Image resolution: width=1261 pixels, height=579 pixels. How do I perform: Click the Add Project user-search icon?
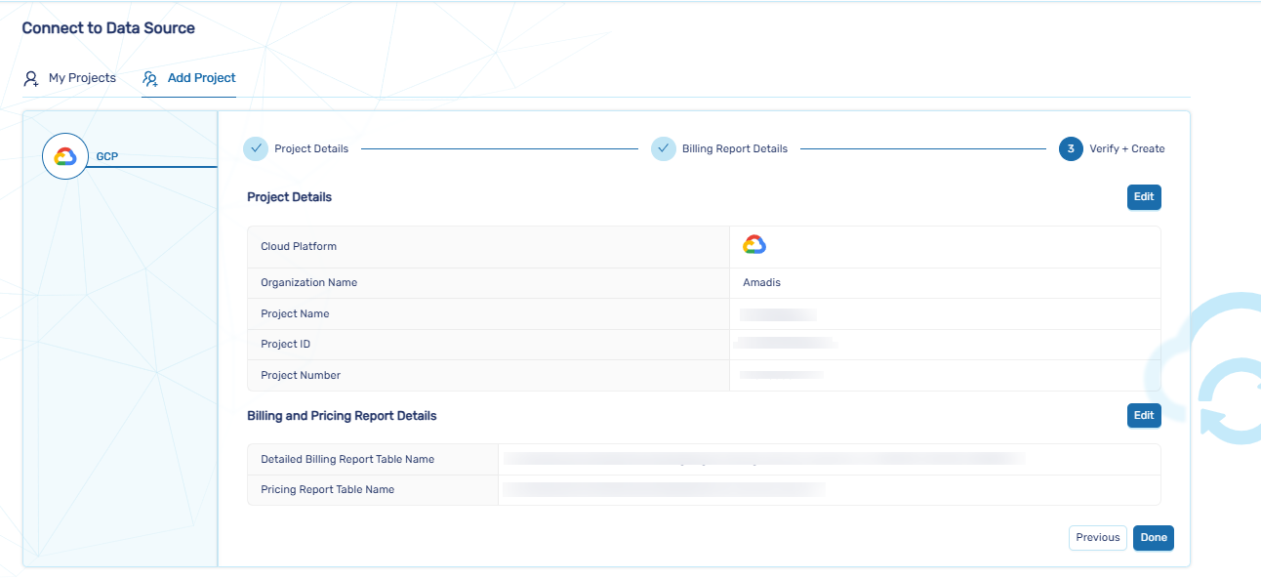click(150, 78)
